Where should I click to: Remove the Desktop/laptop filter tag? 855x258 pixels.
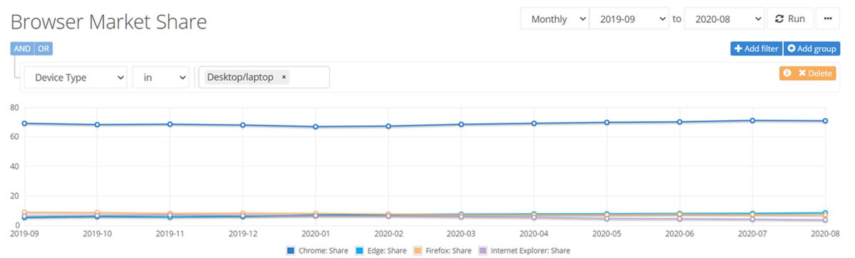coord(284,77)
